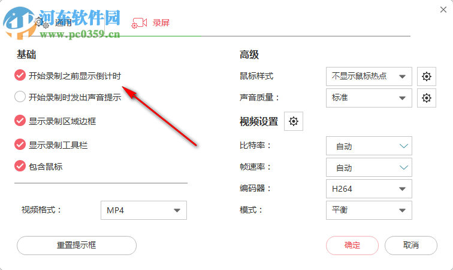Open sound quality settings gear
The width and height of the screenshot is (453, 270).
427,98
